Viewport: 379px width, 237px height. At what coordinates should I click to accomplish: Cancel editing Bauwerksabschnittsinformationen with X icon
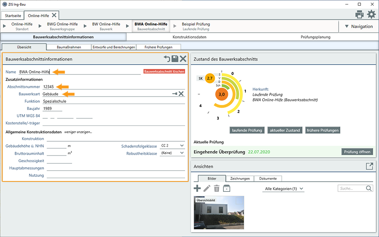(x=183, y=59)
